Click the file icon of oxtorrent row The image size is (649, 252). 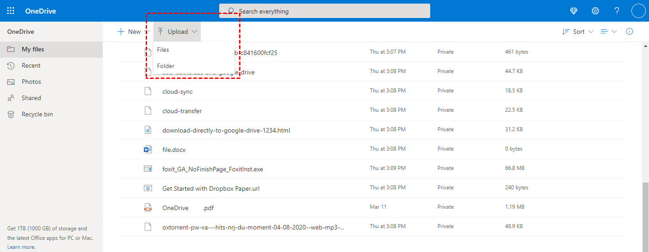(147, 227)
